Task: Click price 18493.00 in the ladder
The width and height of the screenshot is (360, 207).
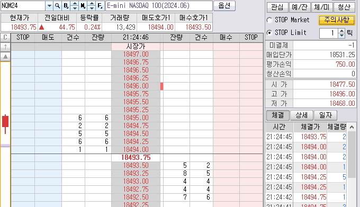Action: 136,181
